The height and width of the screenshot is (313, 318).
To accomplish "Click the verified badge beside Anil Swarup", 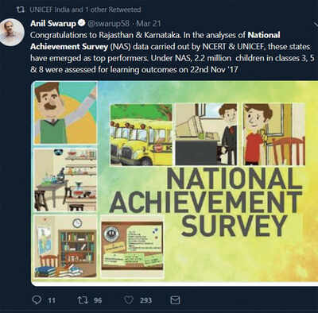I will click(82, 23).
